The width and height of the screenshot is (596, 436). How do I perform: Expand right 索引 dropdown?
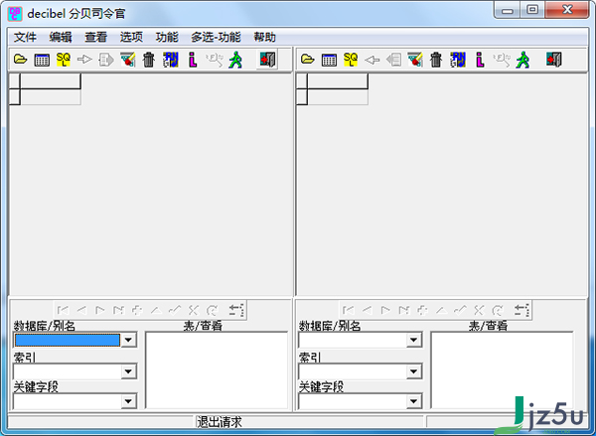point(413,371)
